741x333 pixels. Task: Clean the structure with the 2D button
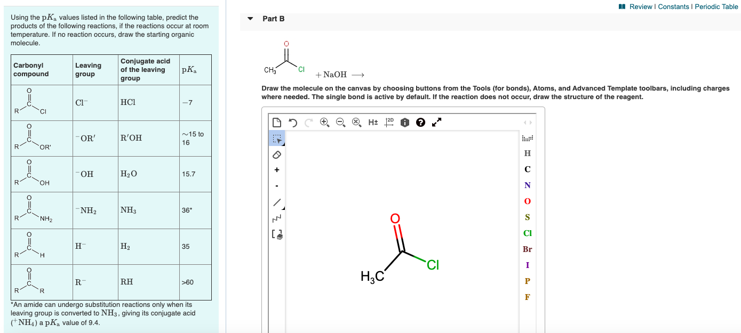point(388,122)
